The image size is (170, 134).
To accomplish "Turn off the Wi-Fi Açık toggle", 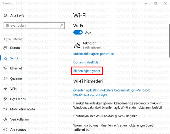I will click(78, 32).
